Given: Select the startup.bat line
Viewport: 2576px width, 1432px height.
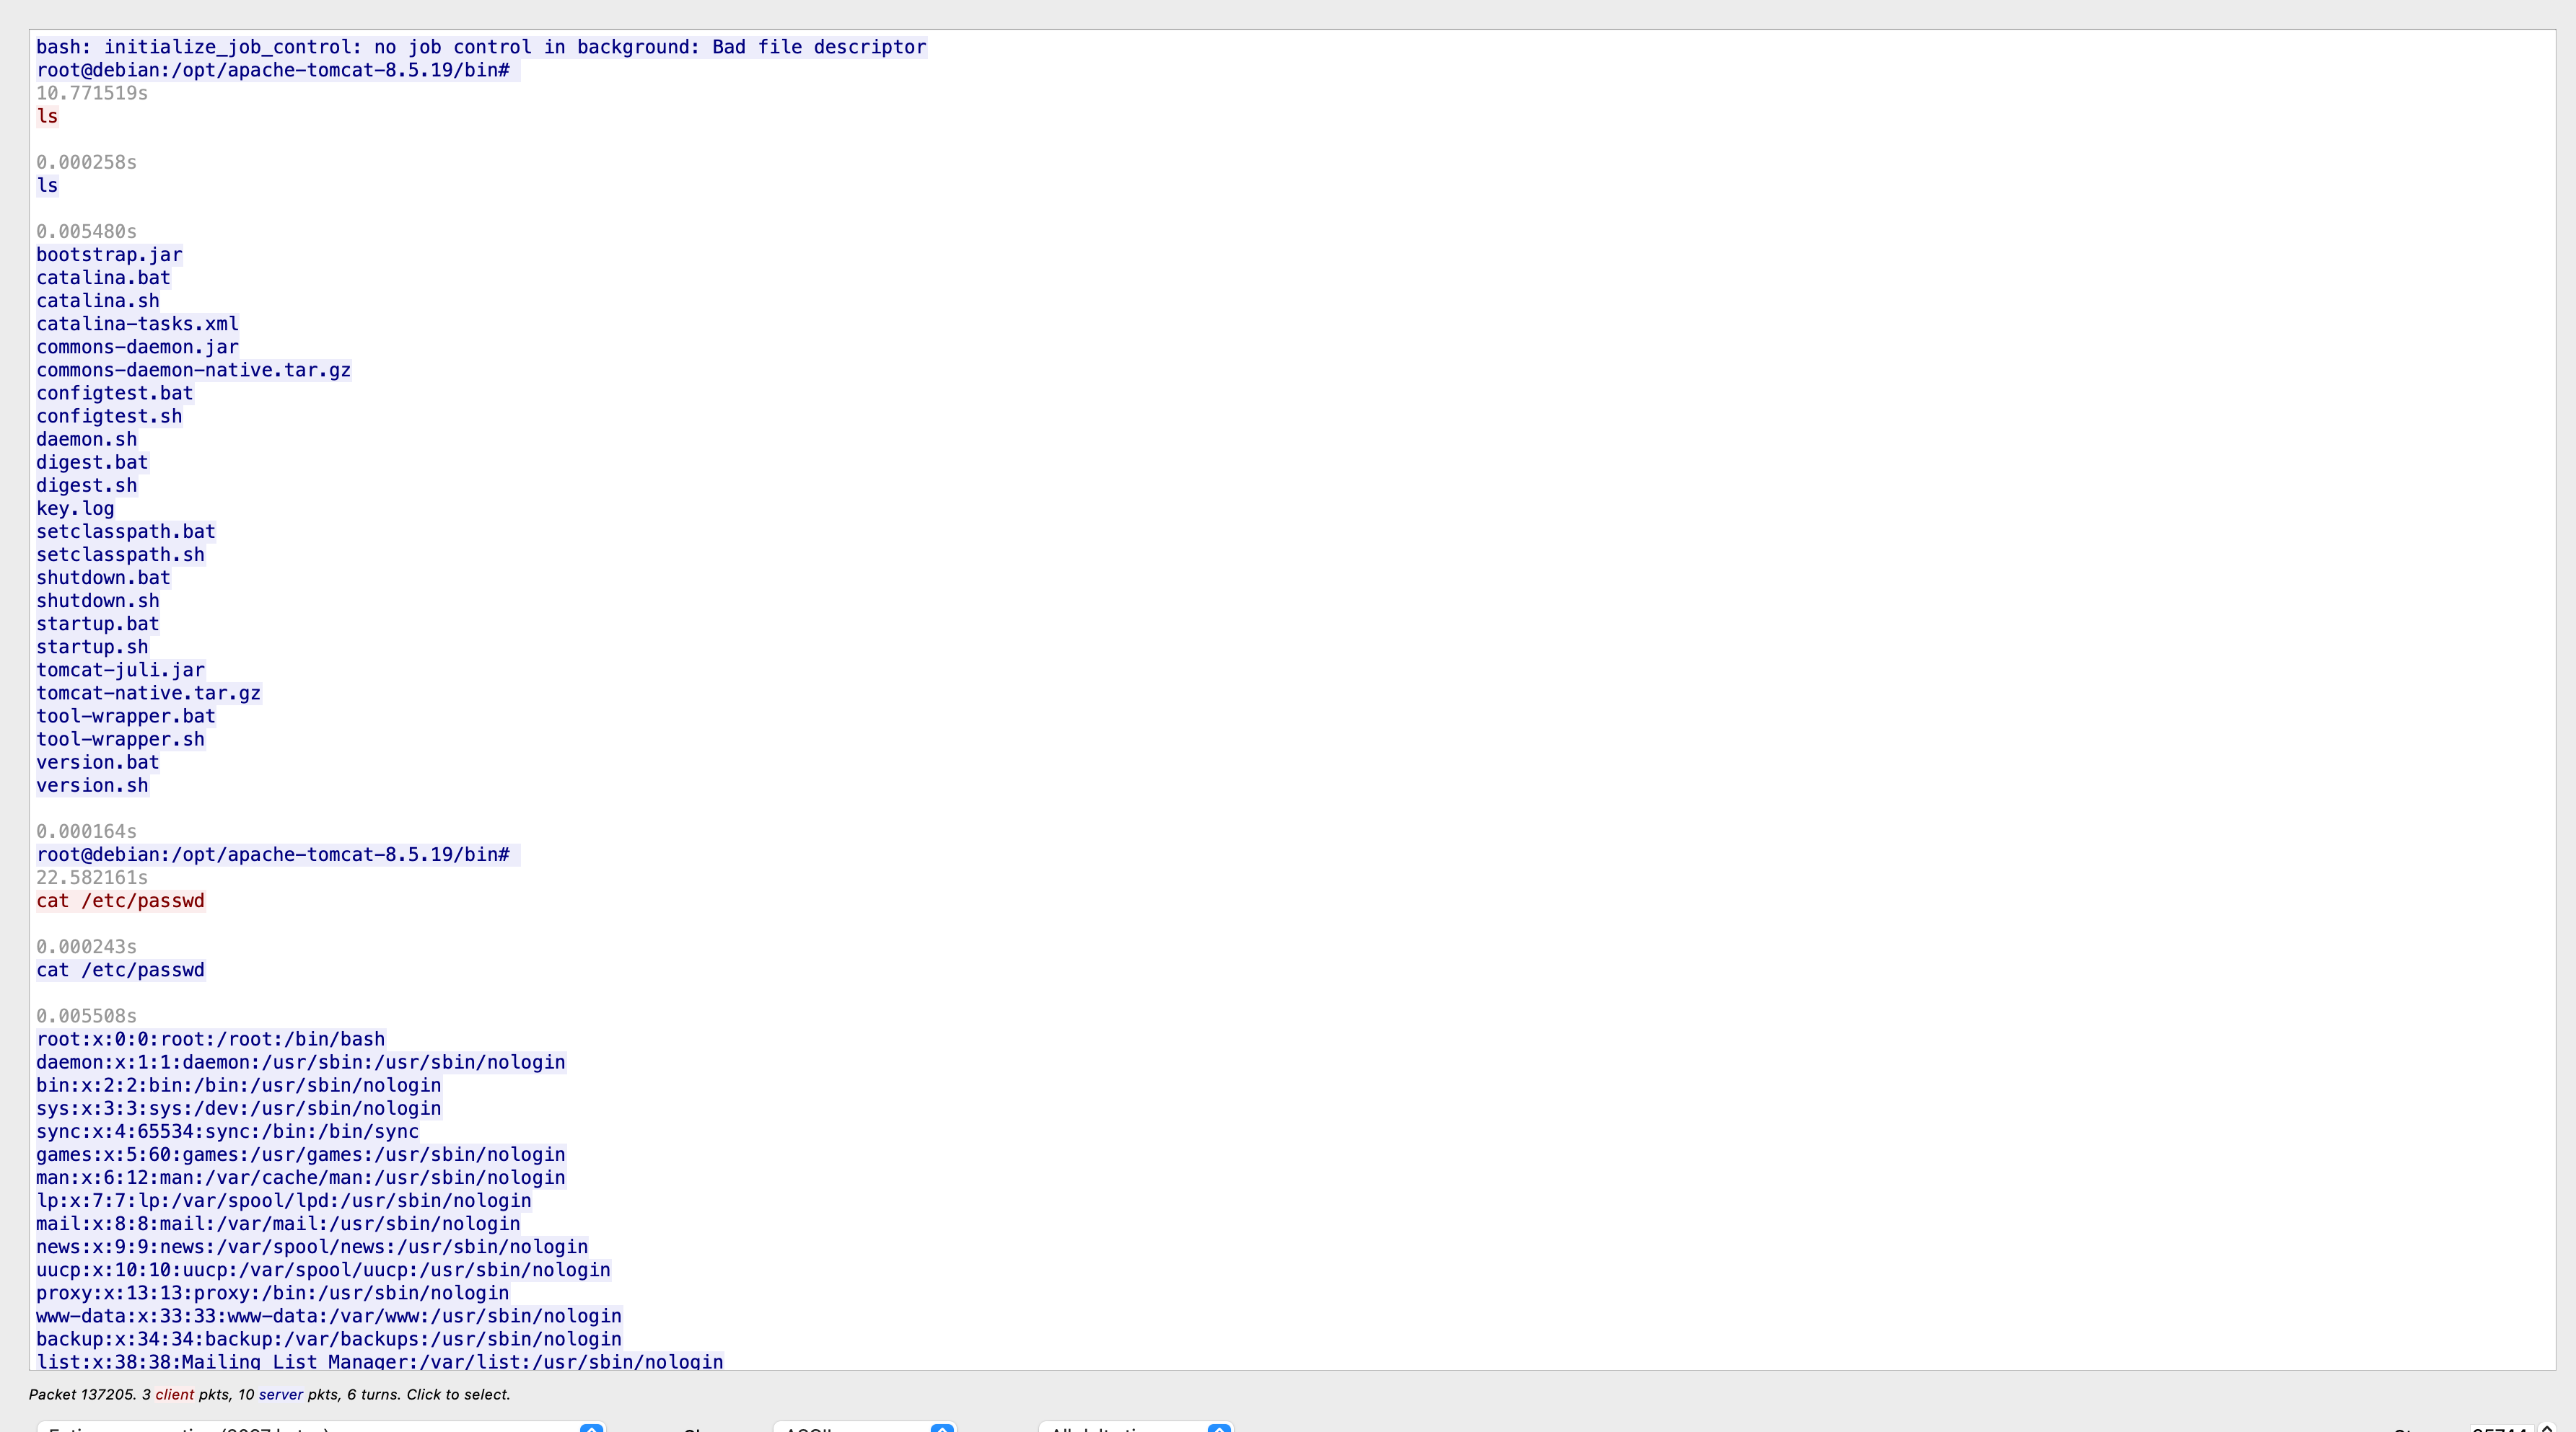Looking at the screenshot, I should pos(98,624).
